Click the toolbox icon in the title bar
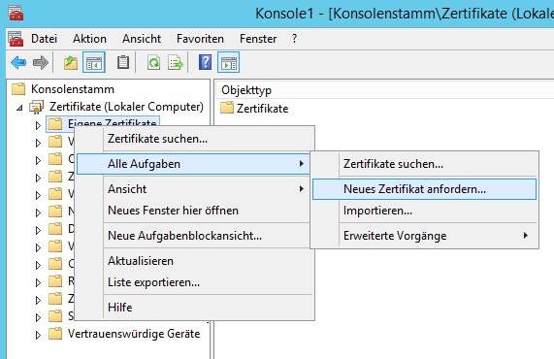This screenshot has height=359, width=554. [16, 14]
